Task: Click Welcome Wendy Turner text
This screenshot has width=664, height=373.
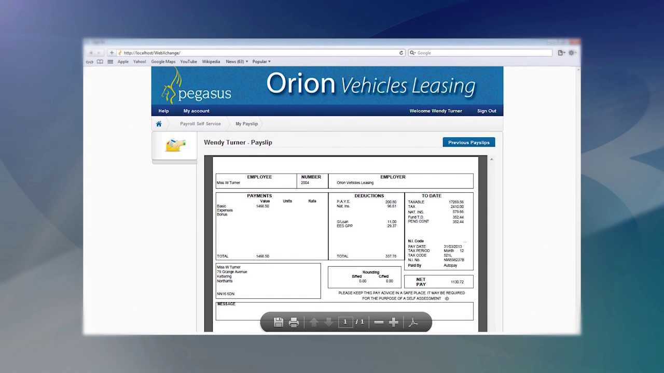Action: (436, 111)
